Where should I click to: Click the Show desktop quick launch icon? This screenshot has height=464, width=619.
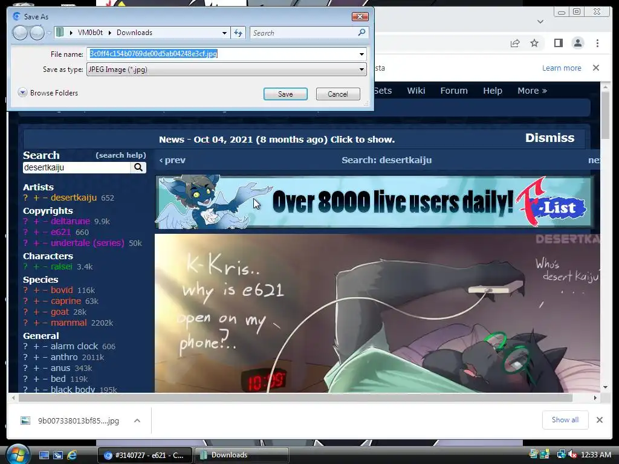[x=44, y=456]
